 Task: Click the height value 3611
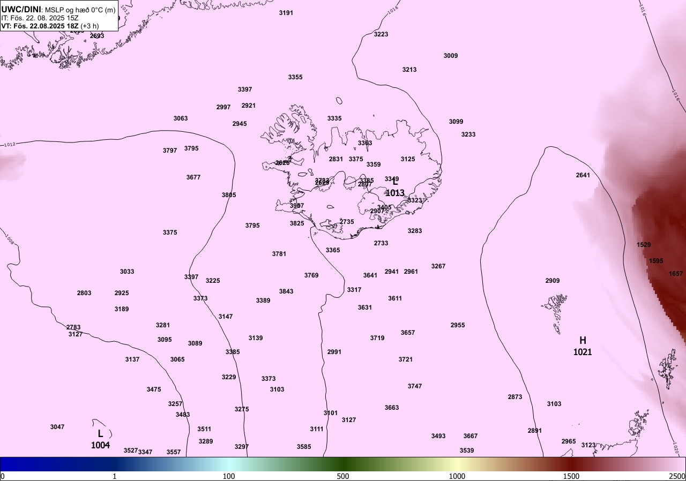click(395, 298)
